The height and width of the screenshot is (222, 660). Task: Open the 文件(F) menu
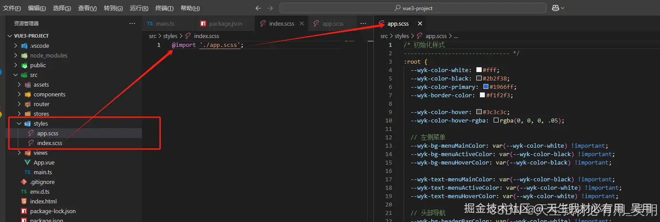point(12,8)
